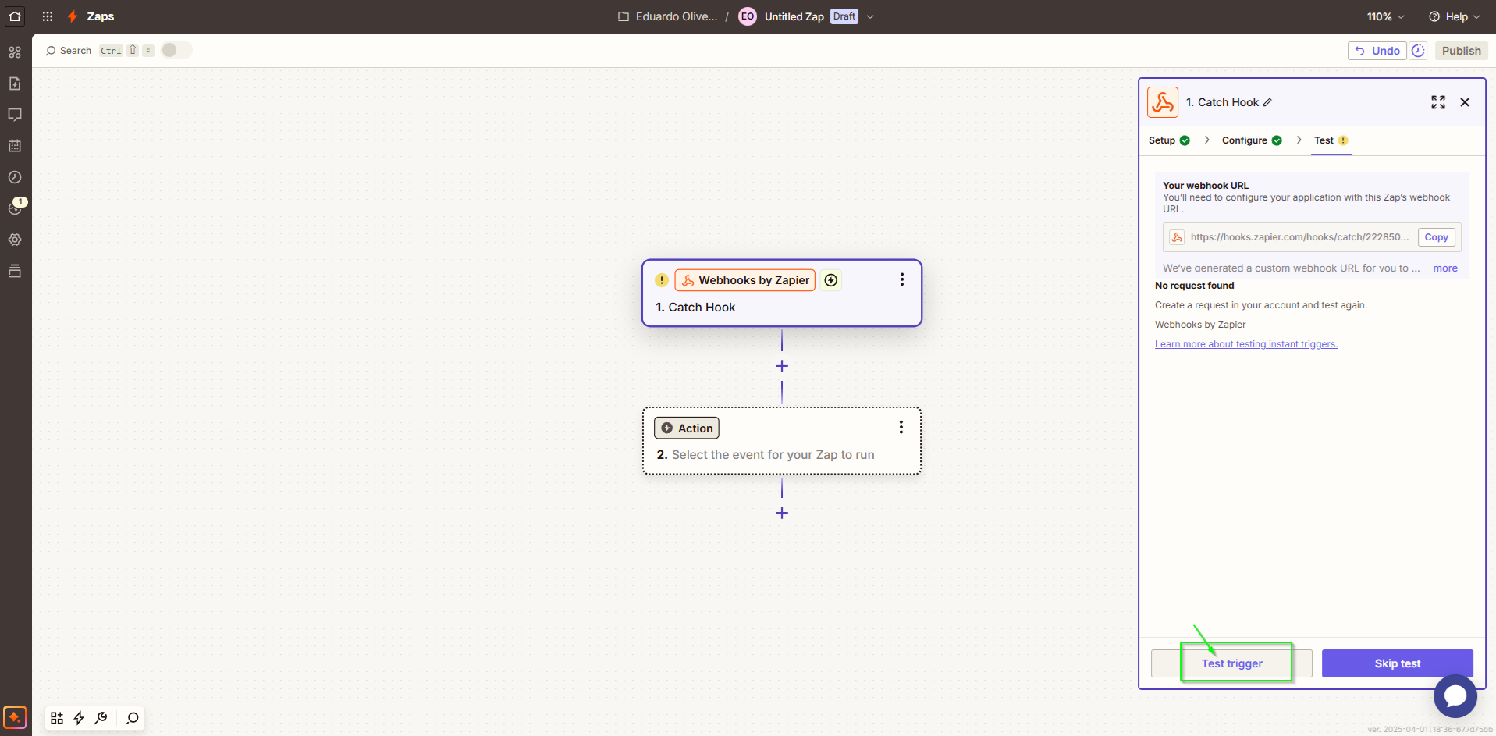Open the versions stack sidebar icon
1496x736 pixels.
click(15, 271)
